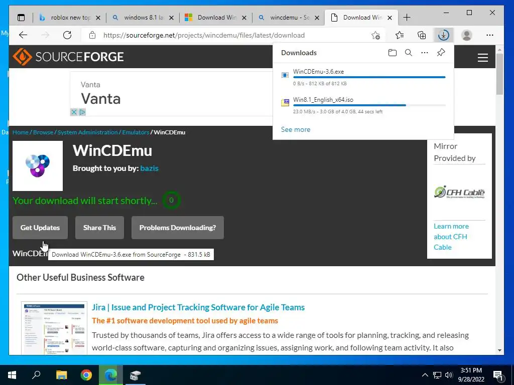Follow the Home breadcrumb link
Image resolution: width=514 pixels, height=385 pixels.
point(20,132)
